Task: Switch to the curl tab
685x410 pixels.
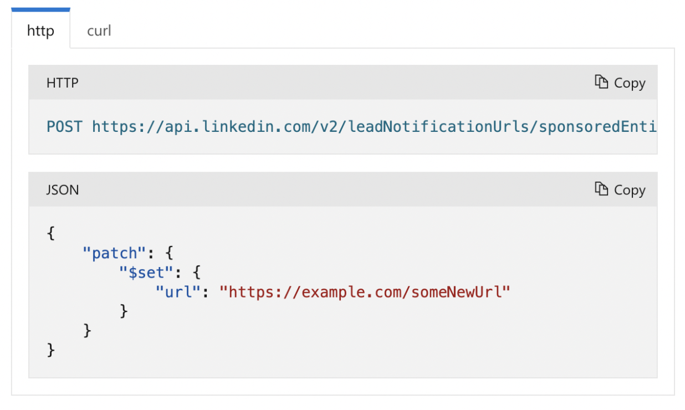Action: 99,30
